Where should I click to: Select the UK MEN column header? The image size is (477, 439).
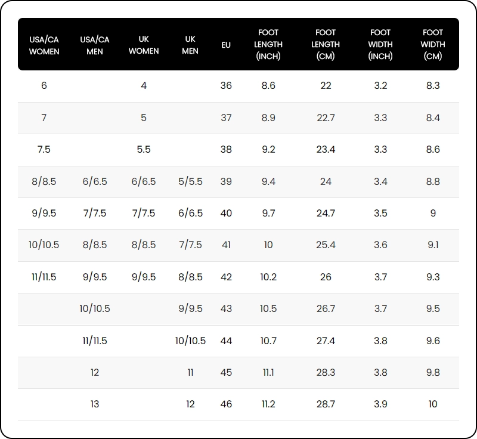(x=190, y=45)
